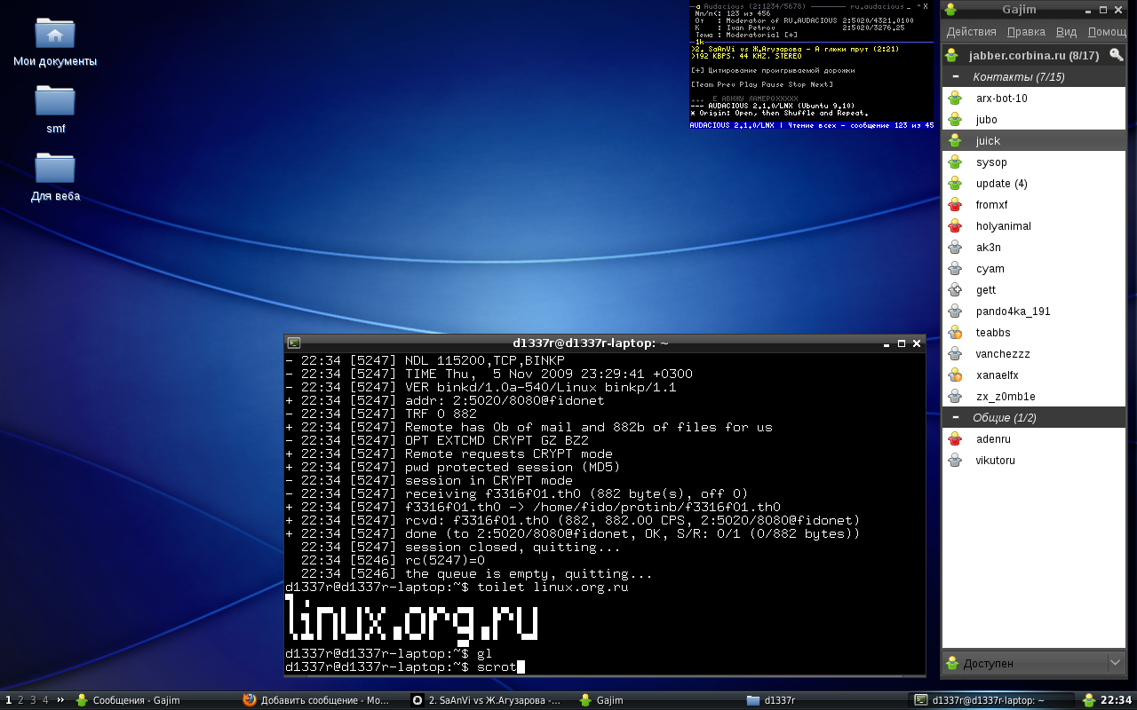Click the taskbar clock showing 22:34
The image size is (1137, 710).
pyautogui.click(x=1116, y=700)
